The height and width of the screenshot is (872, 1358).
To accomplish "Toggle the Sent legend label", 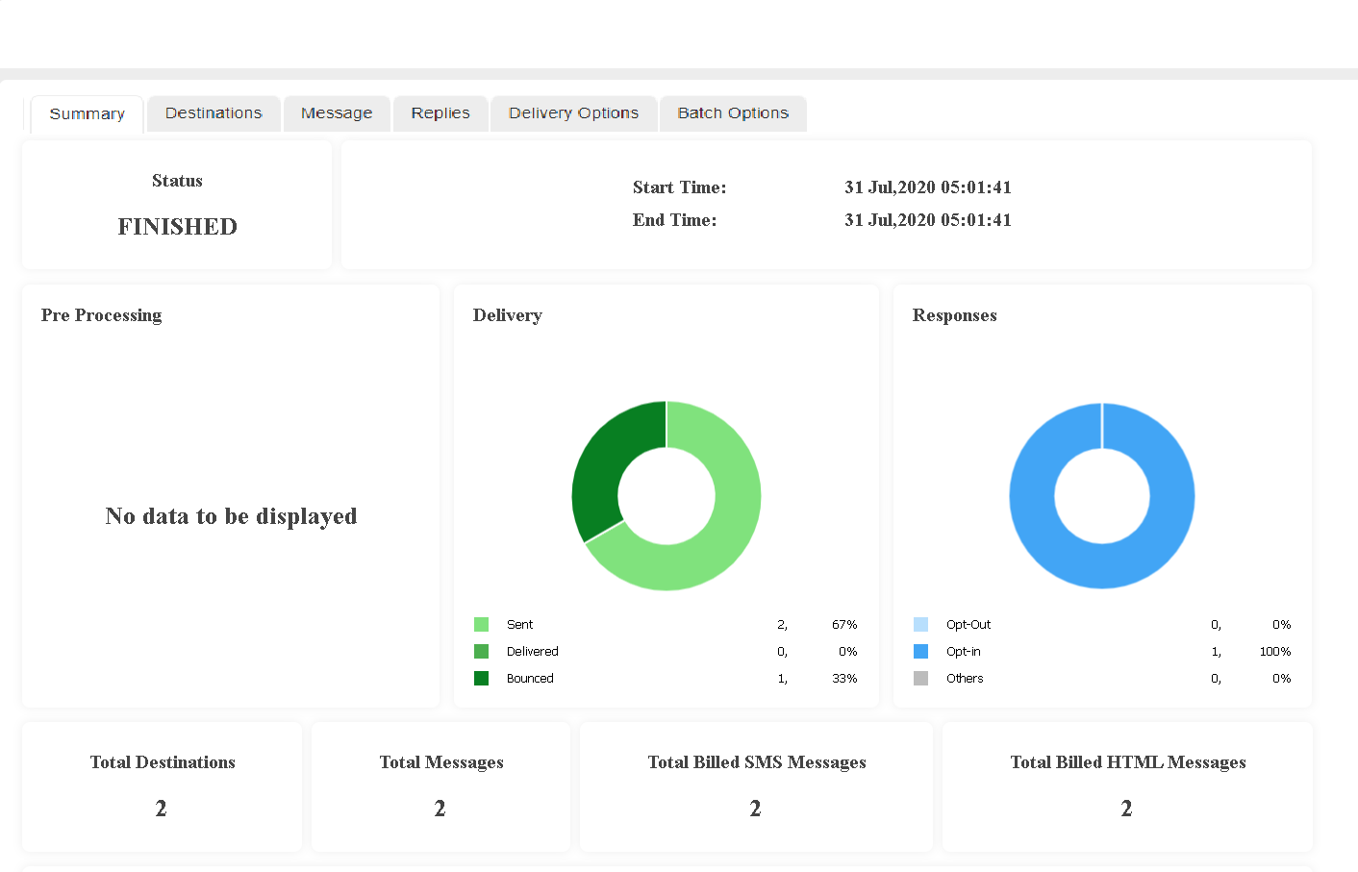I will click(x=519, y=625).
